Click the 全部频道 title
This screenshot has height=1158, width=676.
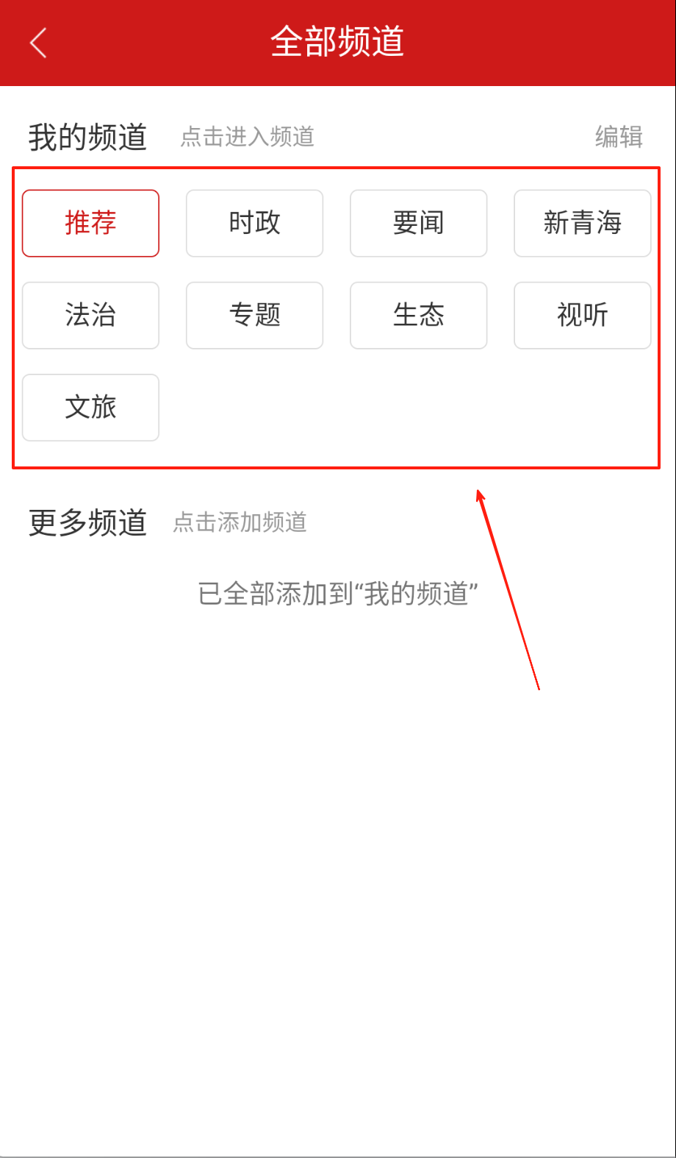(337, 42)
